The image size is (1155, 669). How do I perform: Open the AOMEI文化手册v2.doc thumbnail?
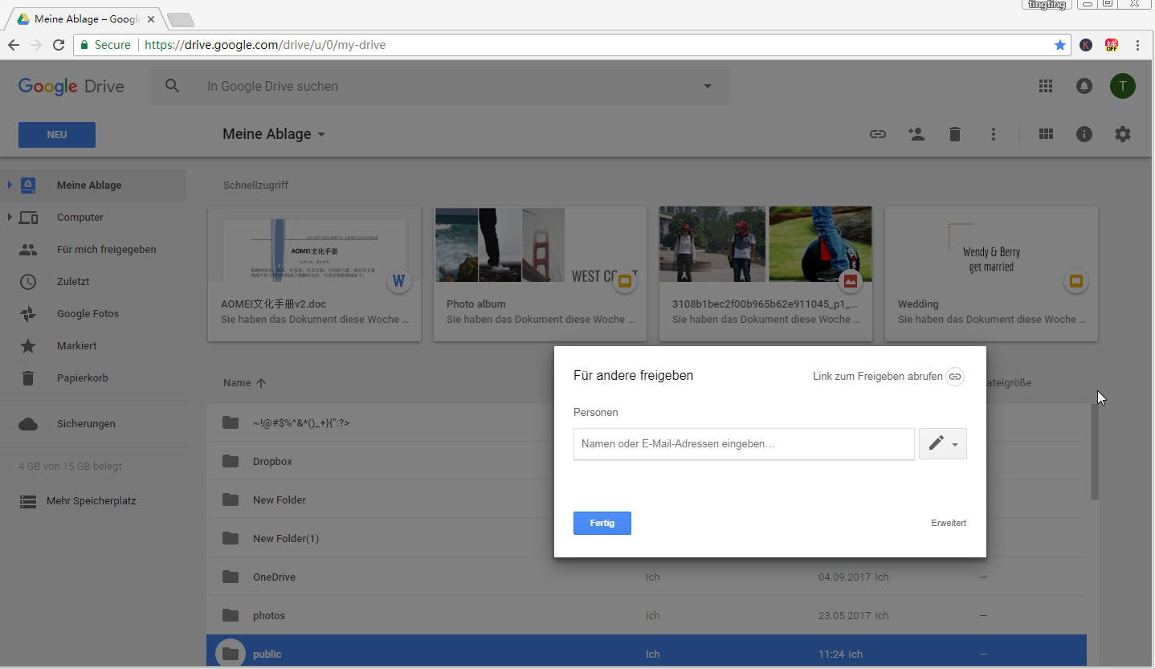(314, 274)
